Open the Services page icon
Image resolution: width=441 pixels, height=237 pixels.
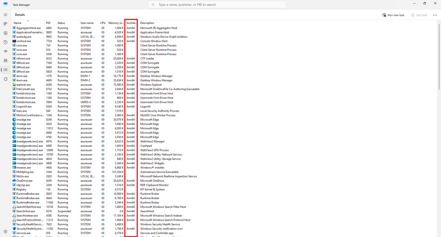tap(5, 79)
